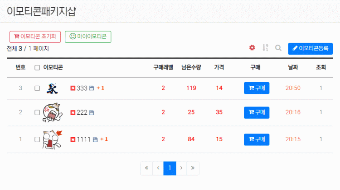The height and width of the screenshot is (190, 340).
Task: Click the sort order icon
Action: [265, 48]
